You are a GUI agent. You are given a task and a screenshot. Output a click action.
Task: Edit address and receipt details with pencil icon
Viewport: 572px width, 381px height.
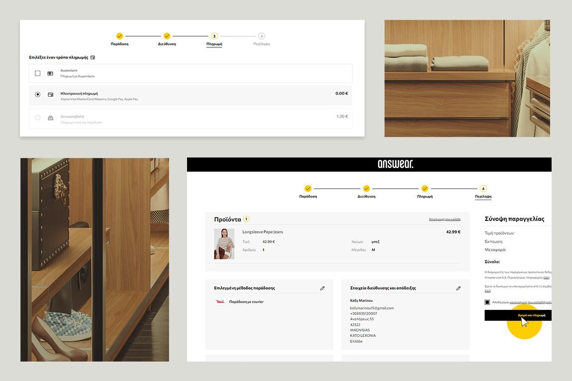coord(458,288)
